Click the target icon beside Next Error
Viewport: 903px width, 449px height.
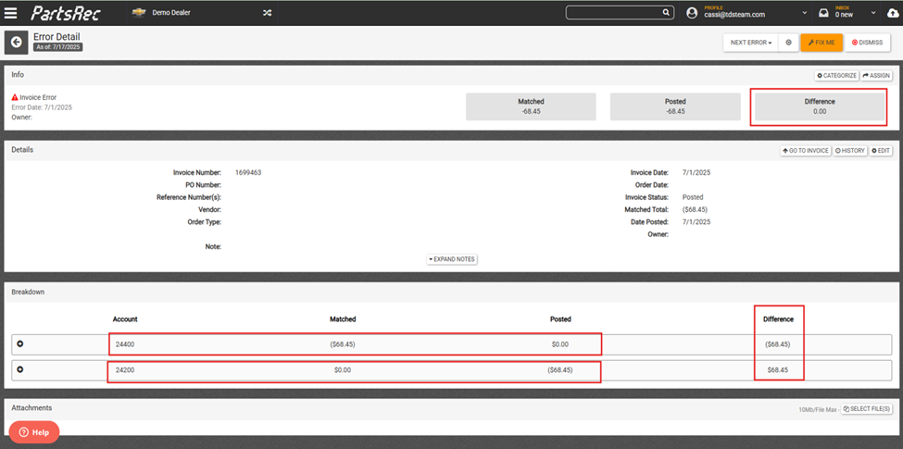788,43
